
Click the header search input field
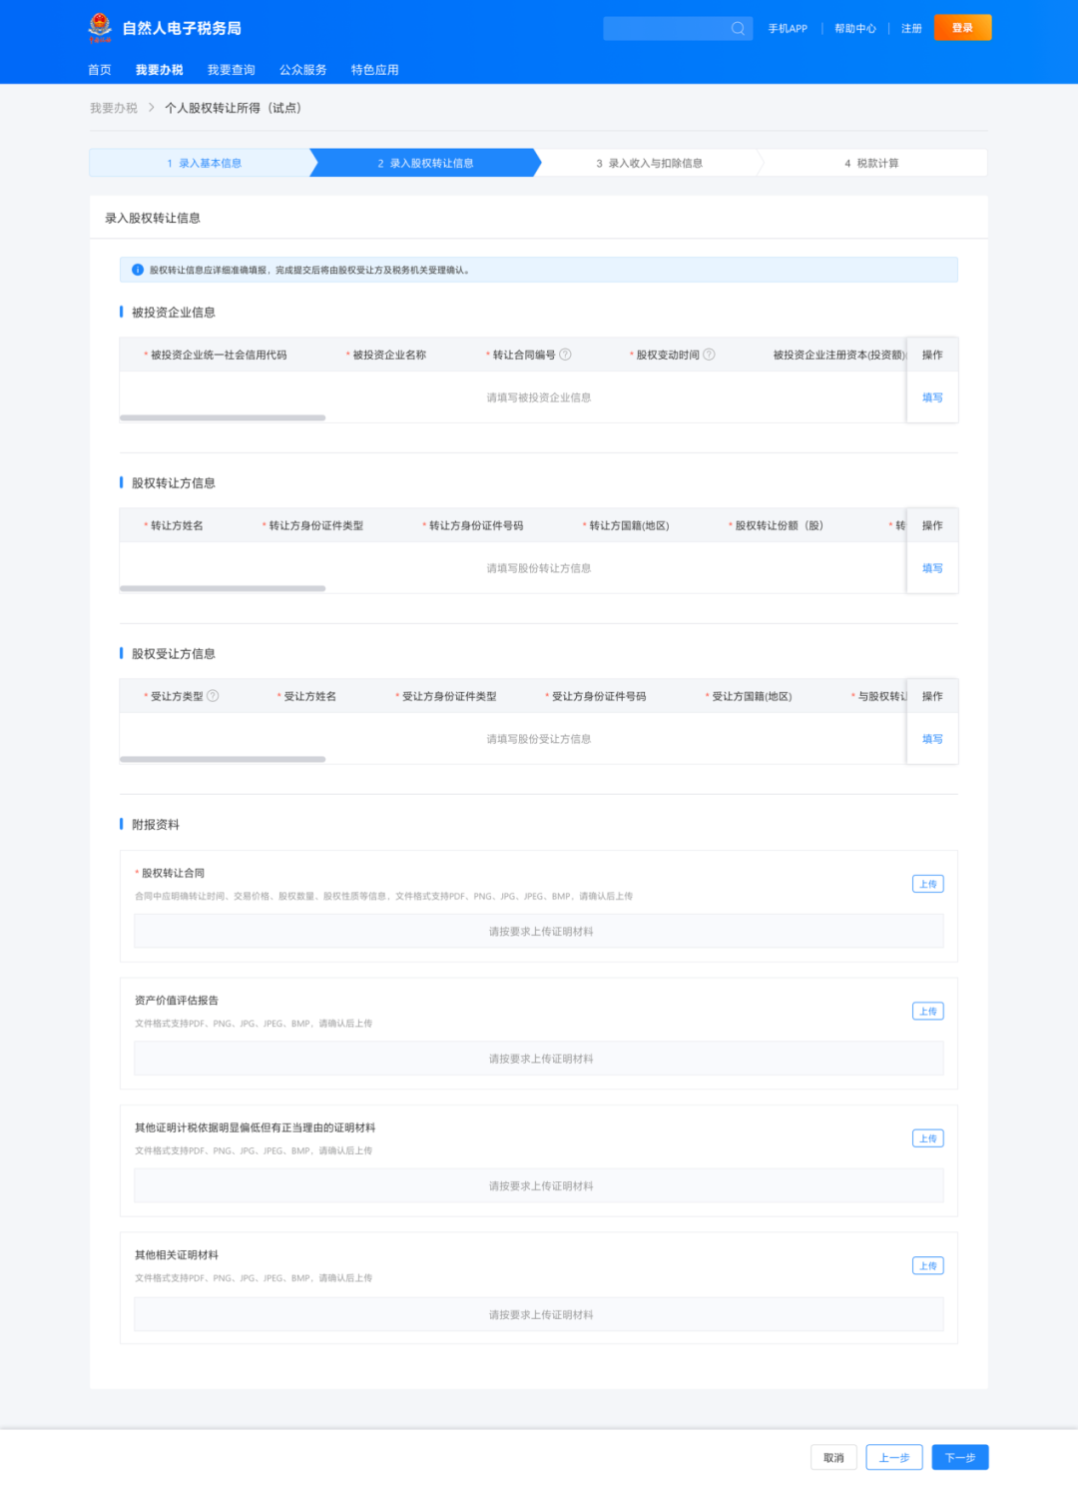666,28
